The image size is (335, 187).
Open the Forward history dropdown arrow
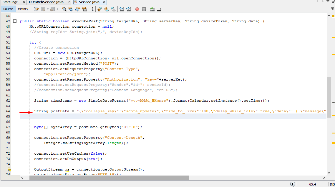(57, 9)
